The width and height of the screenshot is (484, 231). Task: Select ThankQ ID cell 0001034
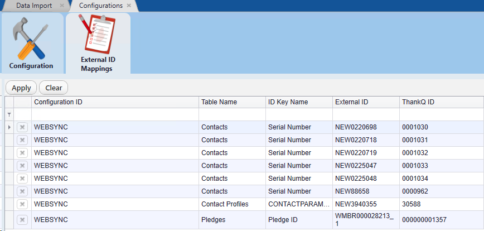click(x=442, y=179)
